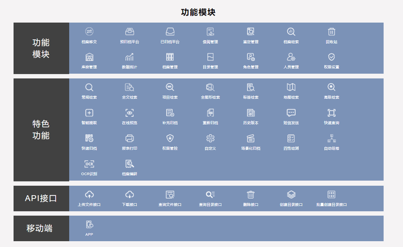Viewport: 403px width, 247px height.
Task: Click the 功能模块 page title
Action: click(x=198, y=12)
